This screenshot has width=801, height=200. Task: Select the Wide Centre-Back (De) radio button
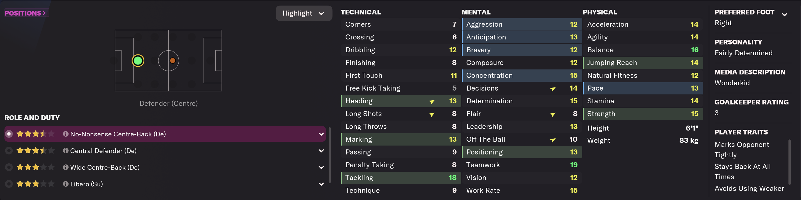(x=9, y=167)
